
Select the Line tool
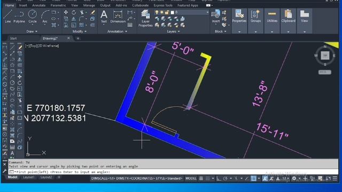point(7,16)
